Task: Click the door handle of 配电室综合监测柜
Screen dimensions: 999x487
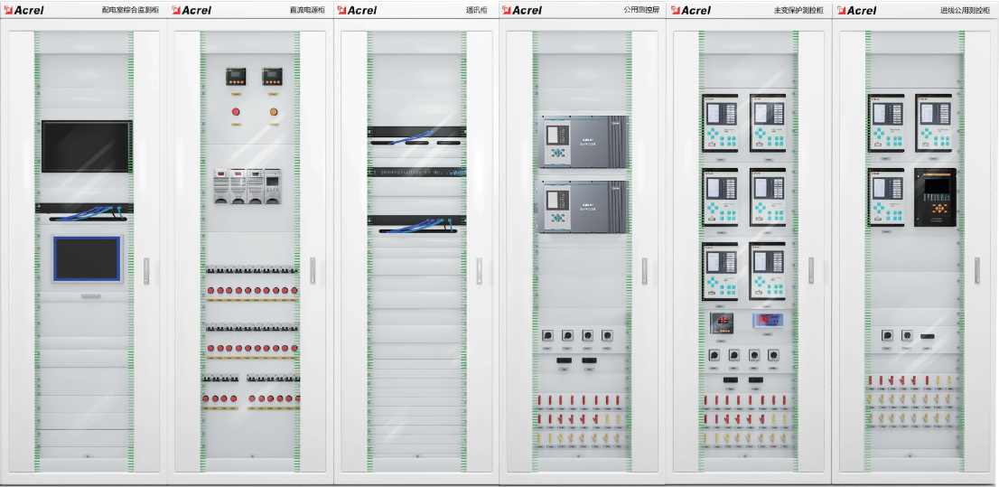Action: pos(145,272)
